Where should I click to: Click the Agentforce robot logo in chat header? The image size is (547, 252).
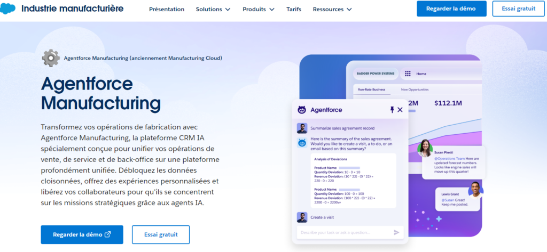[302, 110]
